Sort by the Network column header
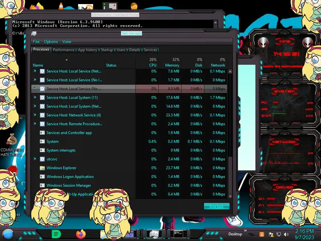Screen dimensions: 321x241 pos(218,65)
